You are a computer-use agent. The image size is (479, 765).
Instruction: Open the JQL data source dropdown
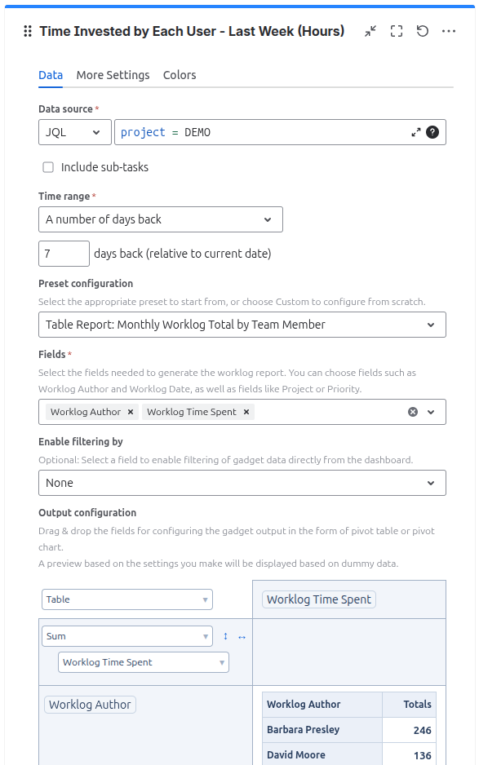(x=75, y=132)
